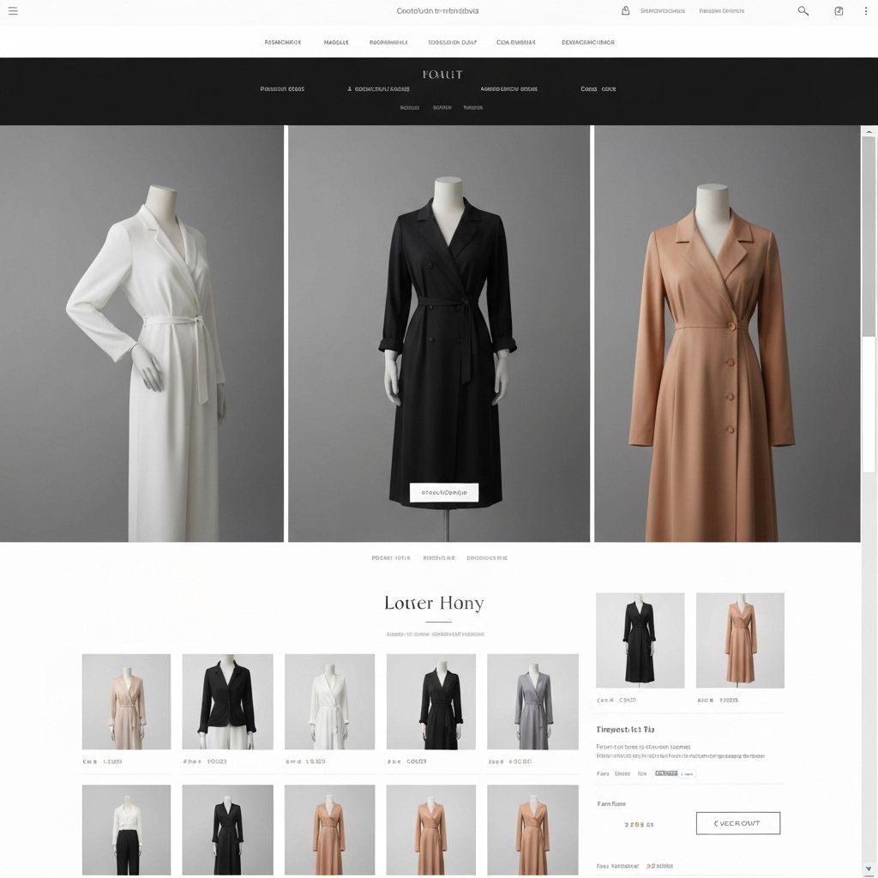Select the large white wrap dress image
Viewport: 878px width, 878px height.
click(141, 334)
